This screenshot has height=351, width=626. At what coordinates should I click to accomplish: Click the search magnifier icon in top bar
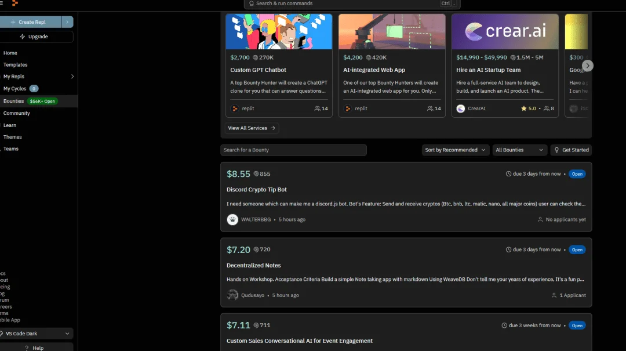[252, 3]
